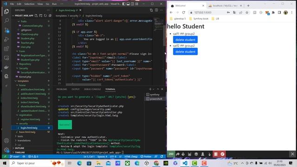The height and width of the screenshot is (167, 297).
Task: Open the Run menu in VS Code
Action: coord(54,4)
